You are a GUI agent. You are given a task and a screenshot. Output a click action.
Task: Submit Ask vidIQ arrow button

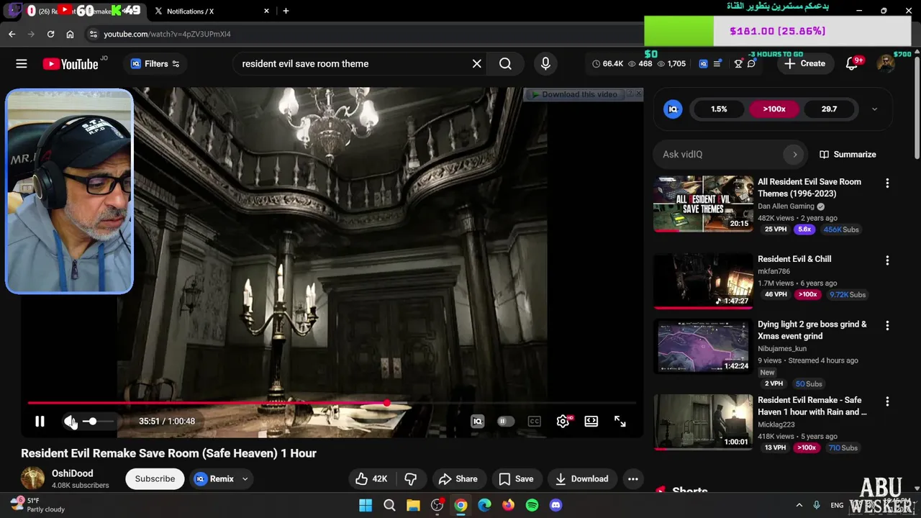click(794, 154)
